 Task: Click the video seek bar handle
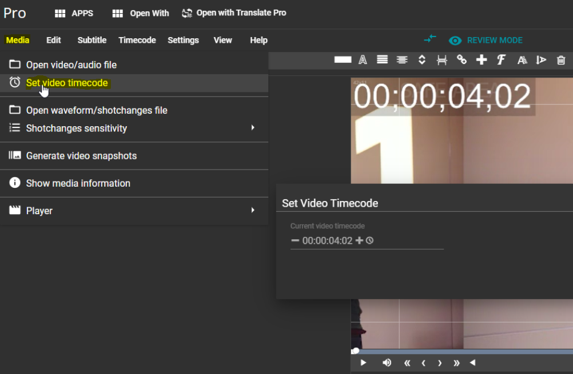pos(356,351)
